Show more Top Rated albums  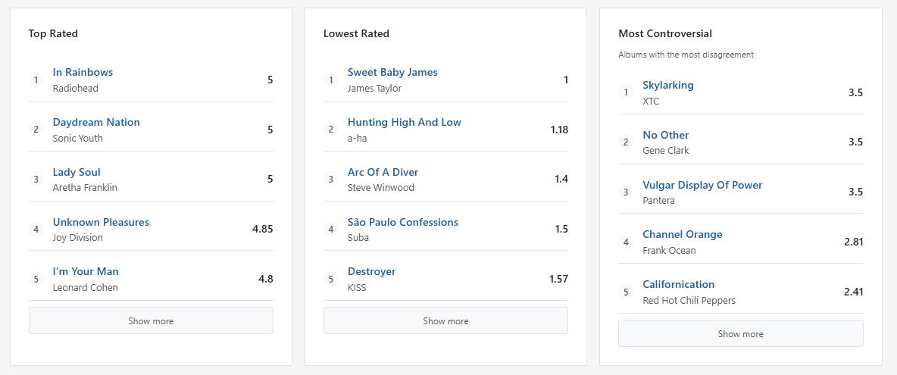(x=151, y=320)
